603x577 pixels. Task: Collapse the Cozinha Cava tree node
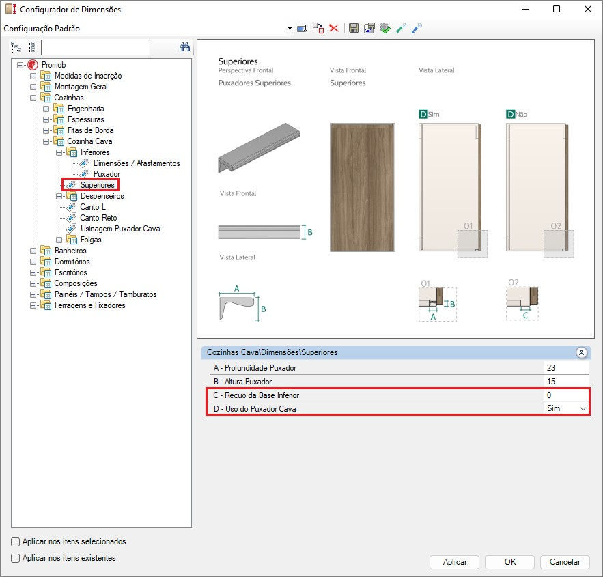[x=46, y=141]
